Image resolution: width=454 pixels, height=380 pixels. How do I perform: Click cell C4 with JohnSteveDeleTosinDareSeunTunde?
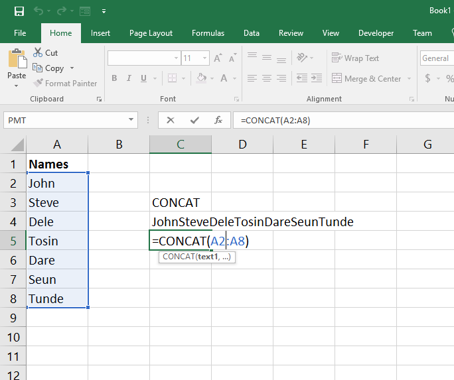pos(181,222)
